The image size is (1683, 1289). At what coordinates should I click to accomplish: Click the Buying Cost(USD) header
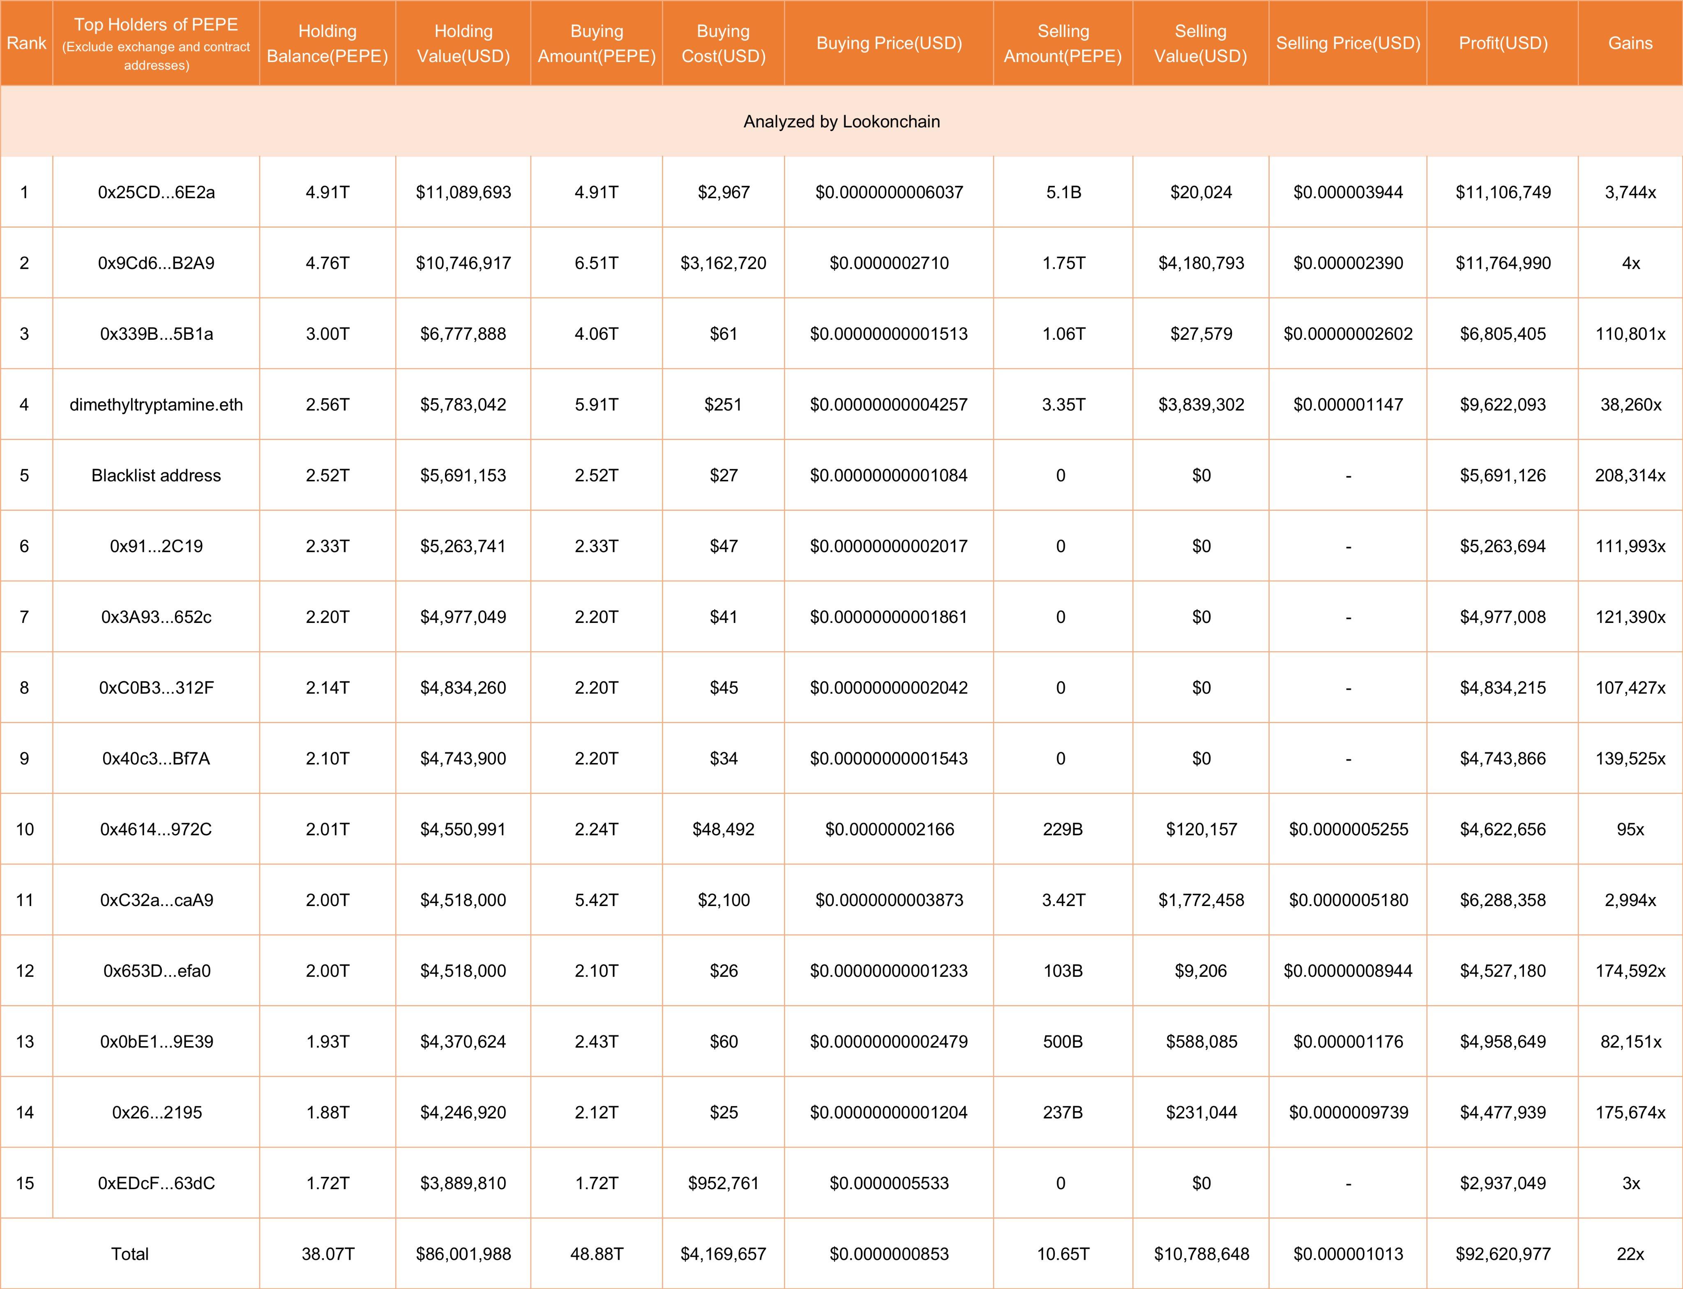[x=722, y=44]
